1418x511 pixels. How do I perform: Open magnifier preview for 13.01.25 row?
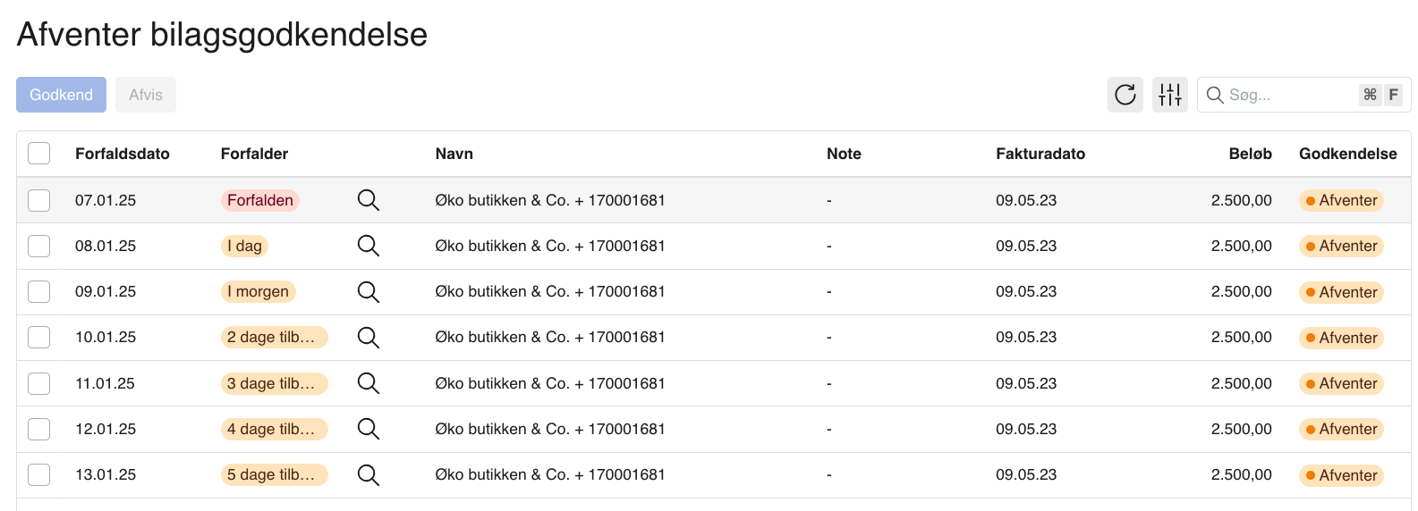369,475
